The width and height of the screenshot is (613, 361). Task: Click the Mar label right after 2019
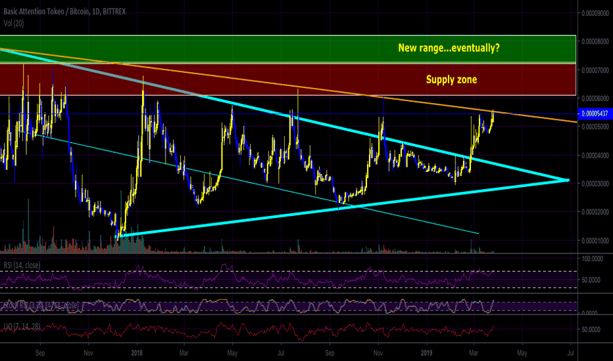click(474, 353)
